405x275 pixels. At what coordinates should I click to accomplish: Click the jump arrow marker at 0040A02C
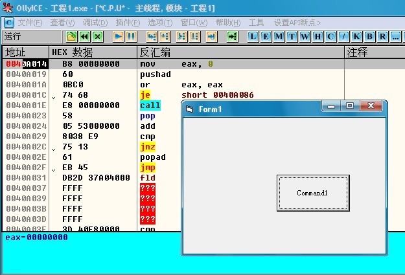click(54, 149)
